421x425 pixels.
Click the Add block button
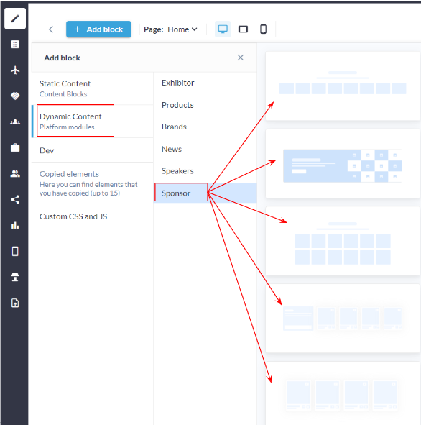[98, 29]
